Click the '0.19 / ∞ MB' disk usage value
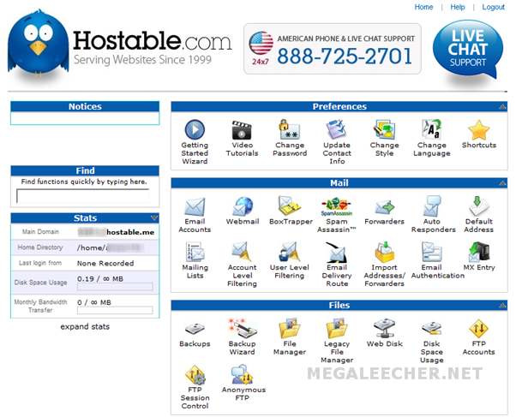Image resolution: width=516 pixels, height=417 pixels. tap(100, 279)
